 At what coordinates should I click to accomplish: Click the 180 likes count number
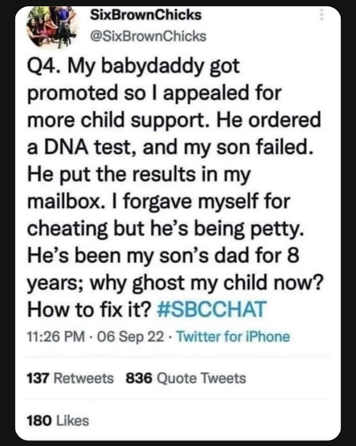click(x=39, y=421)
